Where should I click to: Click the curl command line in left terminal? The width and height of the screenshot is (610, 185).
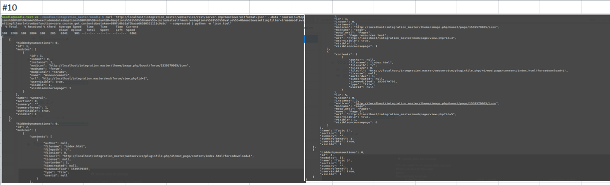152,21
